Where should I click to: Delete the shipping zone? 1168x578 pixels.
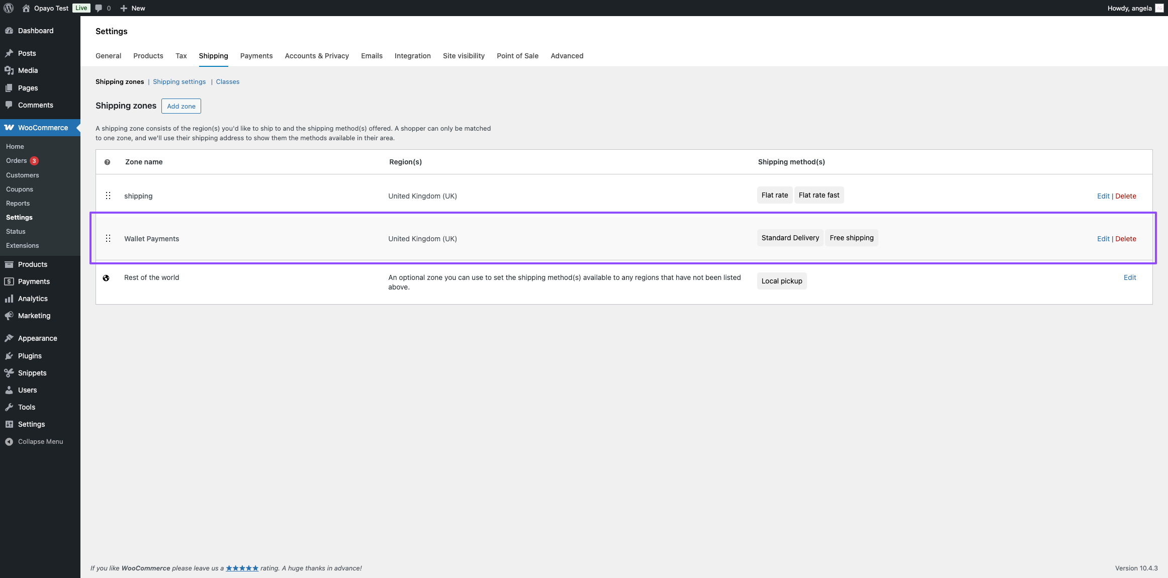[1125, 196]
